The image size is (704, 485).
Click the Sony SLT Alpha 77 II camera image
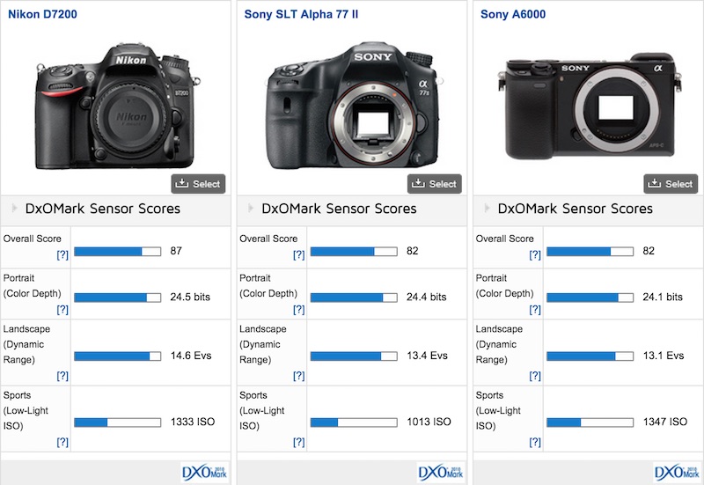tap(355, 106)
